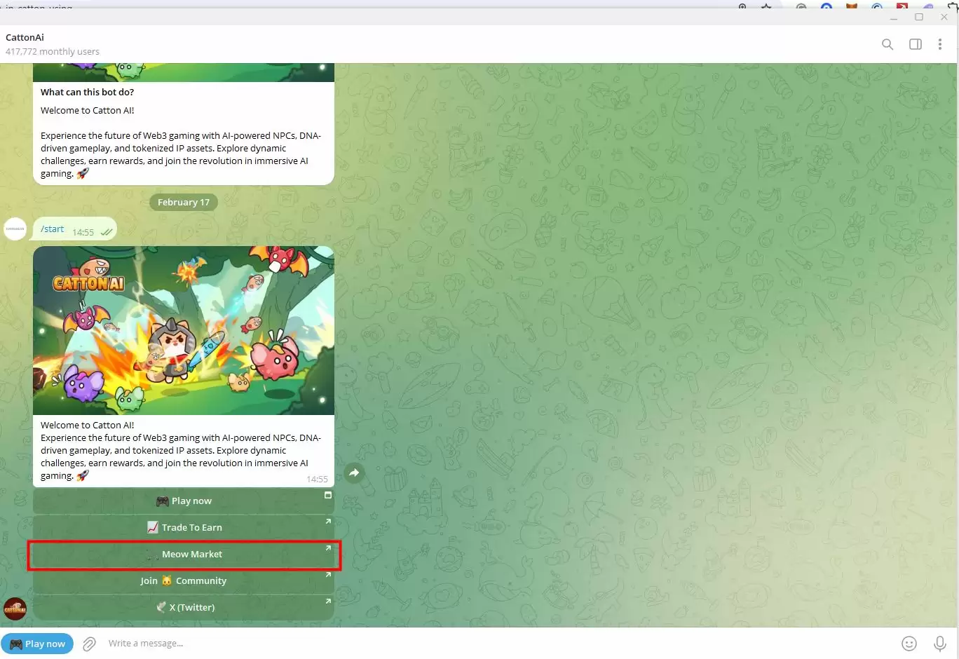This screenshot has height=659, width=959.
Task: Click the blue Play now menu button
Action: click(37, 644)
